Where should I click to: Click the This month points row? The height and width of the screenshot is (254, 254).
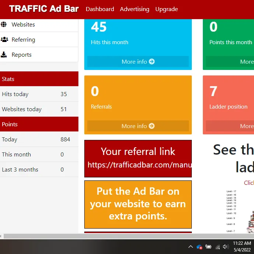pos(39,154)
